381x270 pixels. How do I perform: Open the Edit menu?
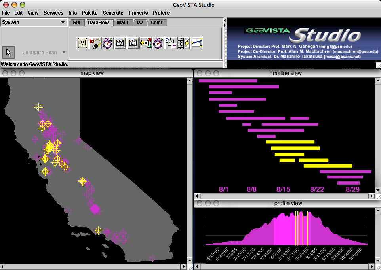point(19,13)
